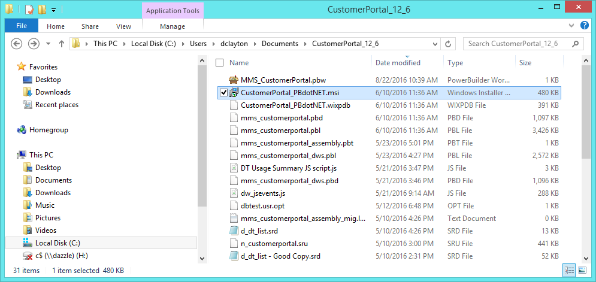This screenshot has width=596, height=282.
Task: Open the recent locations dropdown arrow
Action: [x=49, y=44]
